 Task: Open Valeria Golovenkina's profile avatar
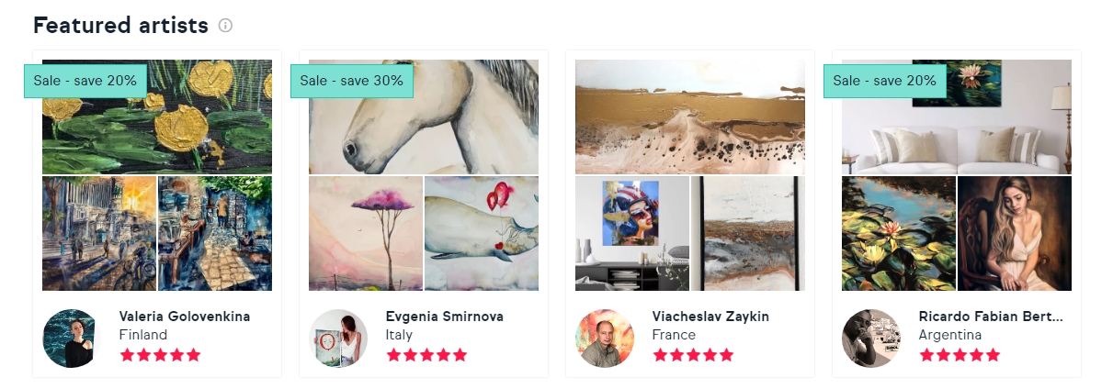coord(72,338)
